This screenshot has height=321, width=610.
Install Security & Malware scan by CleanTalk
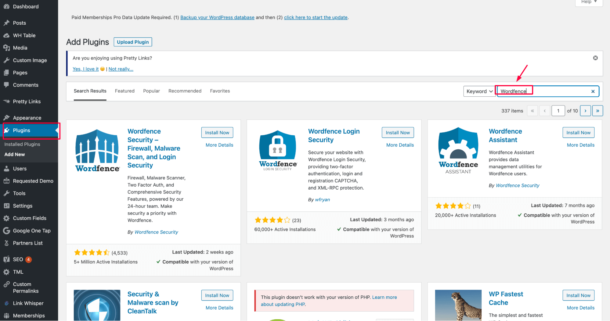point(217,295)
